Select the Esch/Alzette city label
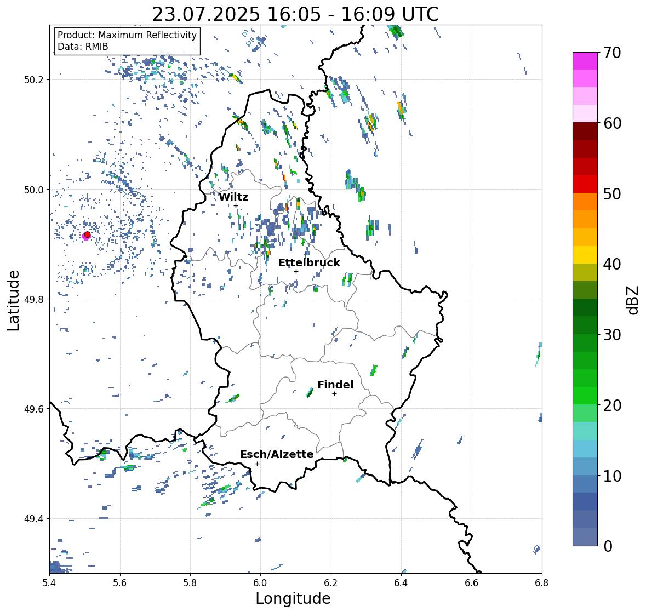Image resolution: width=646 pixels, height=612 pixels. click(x=277, y=454)
